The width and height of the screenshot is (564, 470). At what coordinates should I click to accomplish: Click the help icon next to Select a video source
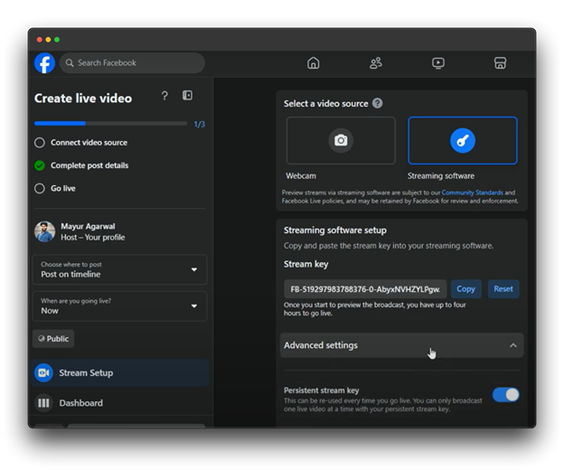(377, 104)
